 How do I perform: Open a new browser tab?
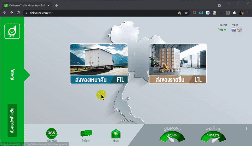(x=56, y=5)
